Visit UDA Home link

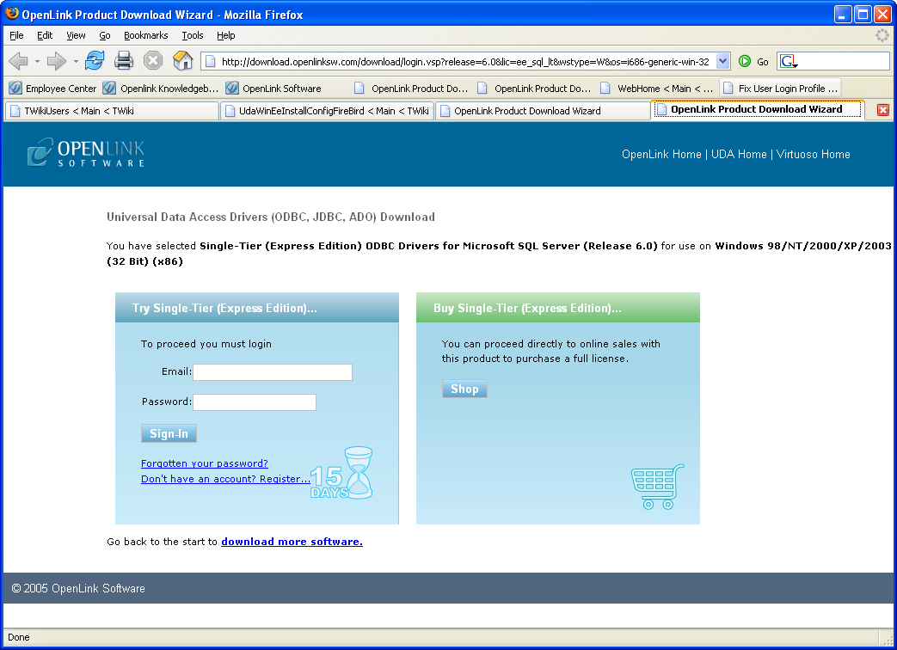tap(739, 155)
